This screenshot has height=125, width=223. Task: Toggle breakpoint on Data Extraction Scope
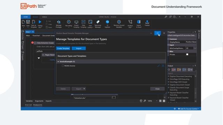32,43
